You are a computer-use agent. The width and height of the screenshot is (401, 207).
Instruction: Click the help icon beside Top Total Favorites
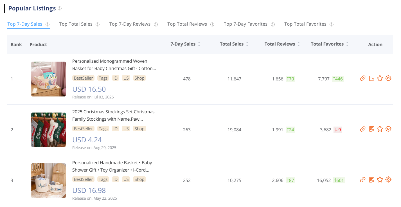332,24
